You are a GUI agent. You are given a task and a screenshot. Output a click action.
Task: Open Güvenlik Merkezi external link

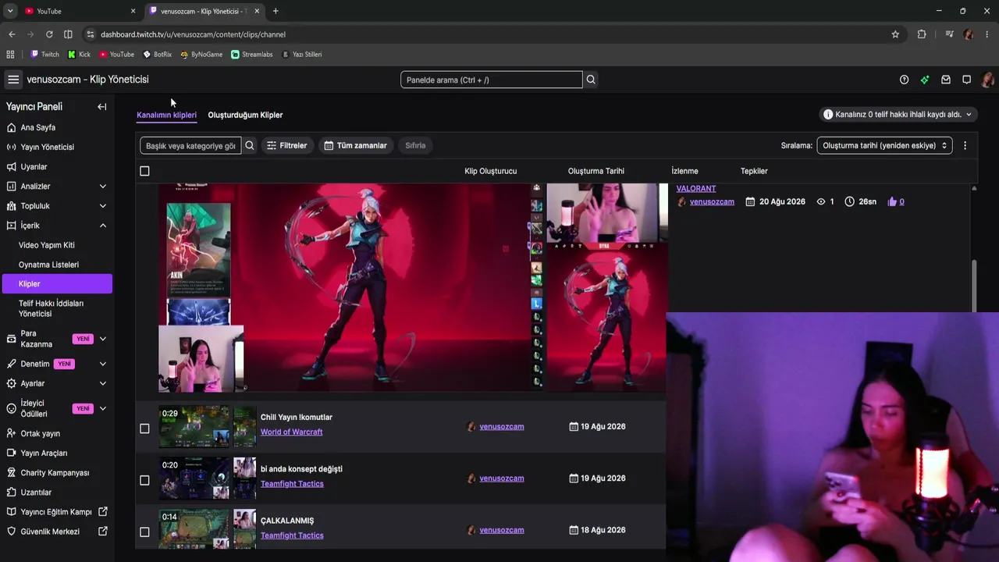coord(56,532)
